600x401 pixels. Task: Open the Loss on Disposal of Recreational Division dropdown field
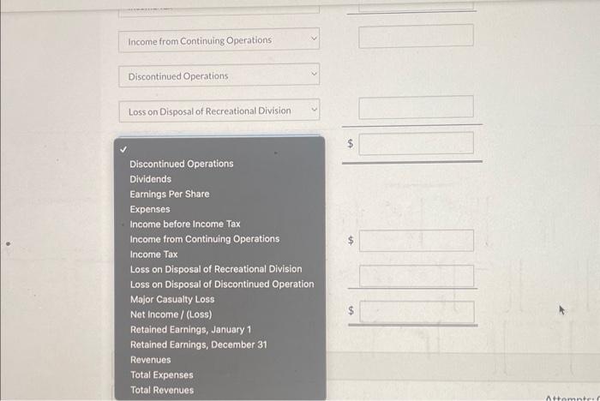[x=219, y=111]
